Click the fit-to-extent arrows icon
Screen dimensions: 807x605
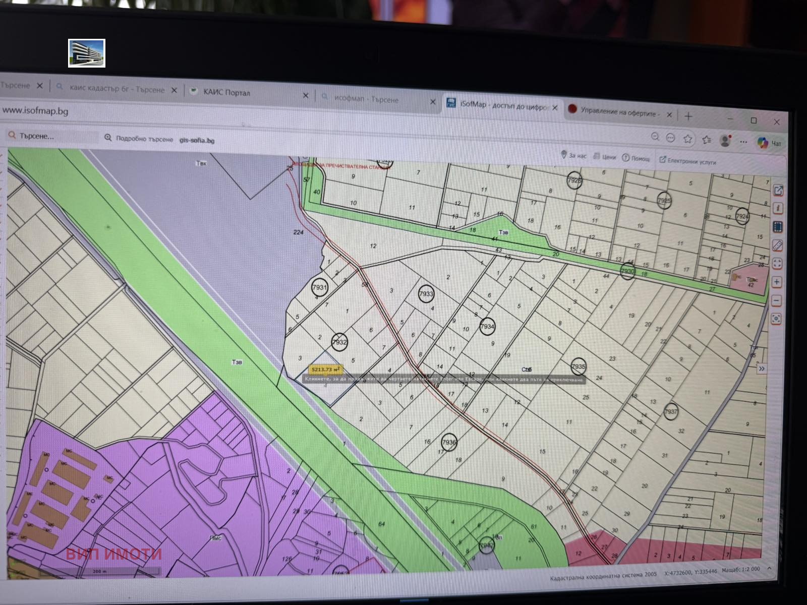coord(777,263)
